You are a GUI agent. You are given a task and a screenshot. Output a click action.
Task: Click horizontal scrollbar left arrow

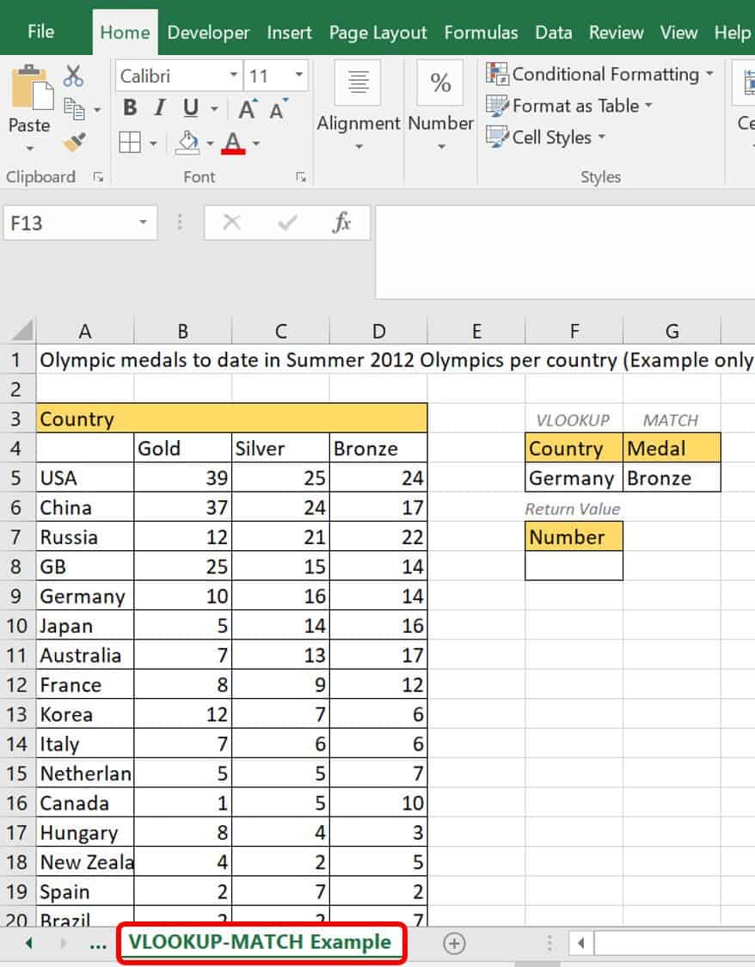click(x=580, y=943)
